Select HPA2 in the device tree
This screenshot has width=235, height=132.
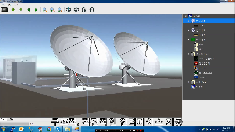(202, 35)
